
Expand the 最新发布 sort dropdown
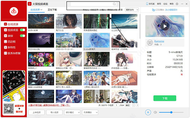coord(132,10)
